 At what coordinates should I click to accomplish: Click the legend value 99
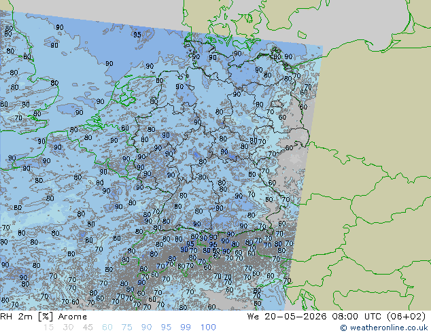click(186, 328)
